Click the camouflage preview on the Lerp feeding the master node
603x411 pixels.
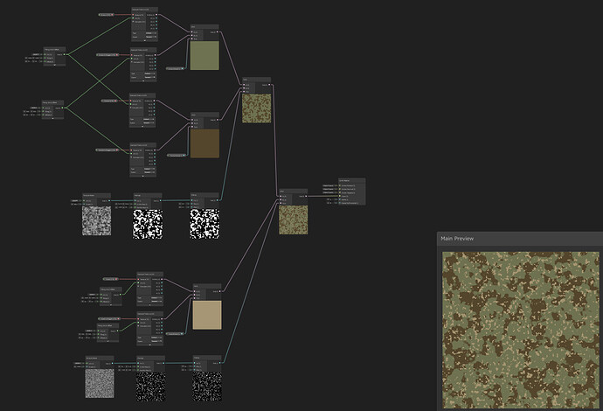(294, 219)
